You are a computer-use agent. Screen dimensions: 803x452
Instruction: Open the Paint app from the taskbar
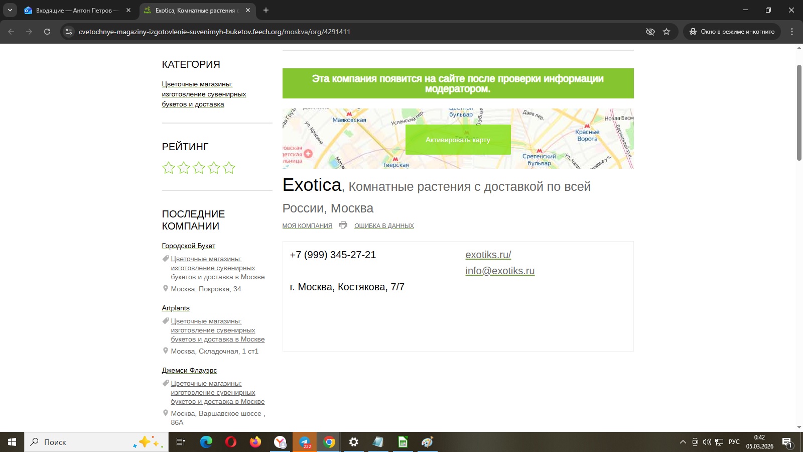[427, 442]
